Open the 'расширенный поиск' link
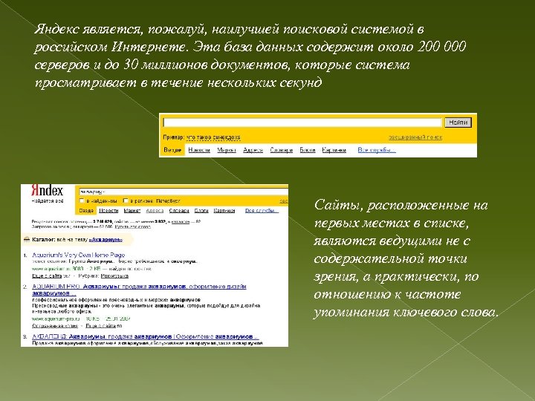The image size is (535, 401). (x=415, y=137)
